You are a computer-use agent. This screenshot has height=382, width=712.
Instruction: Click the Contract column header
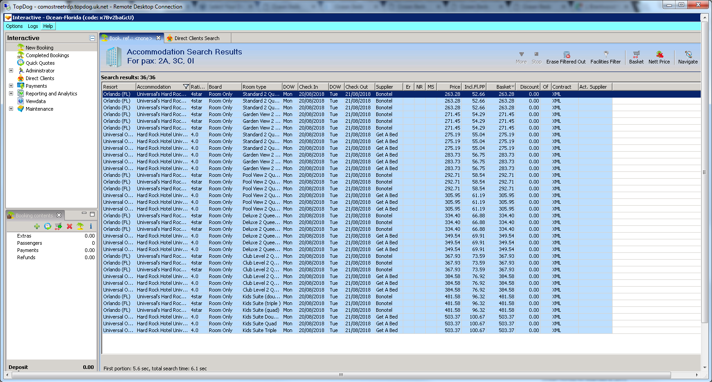(x=565, y=87)
